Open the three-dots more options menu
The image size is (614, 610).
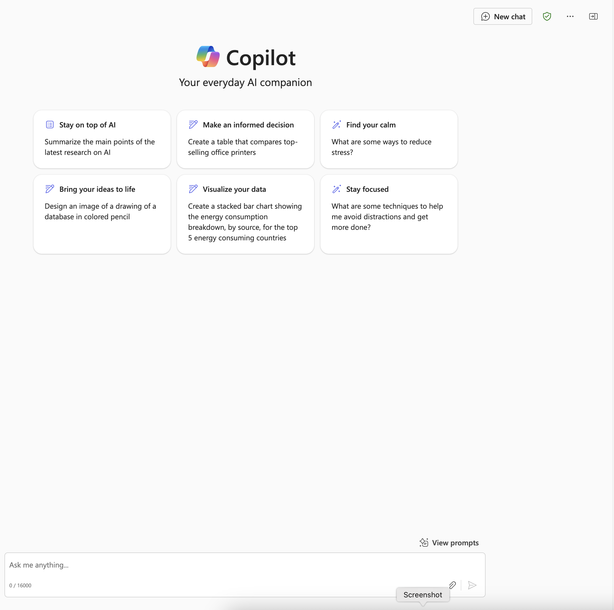click(570, 17)
